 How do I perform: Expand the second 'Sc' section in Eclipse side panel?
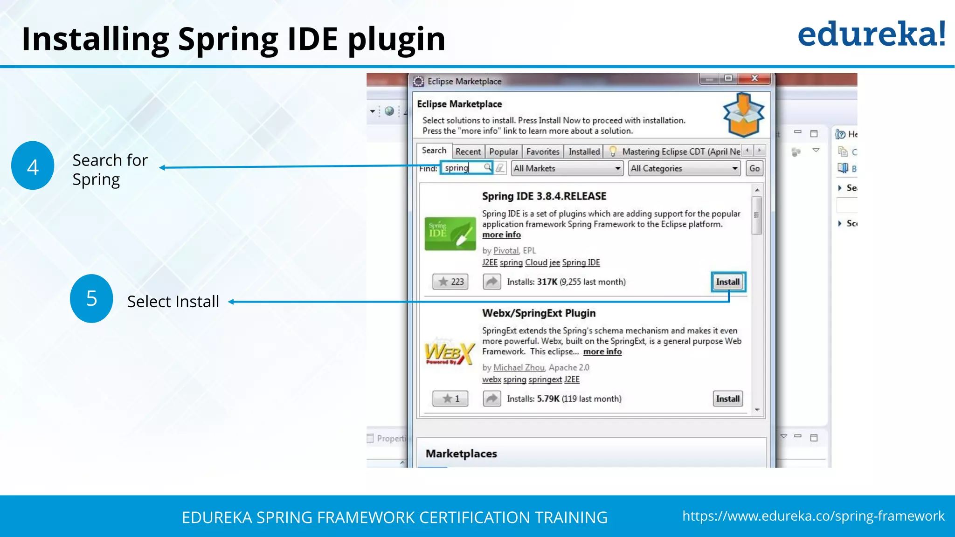[840, 223]
